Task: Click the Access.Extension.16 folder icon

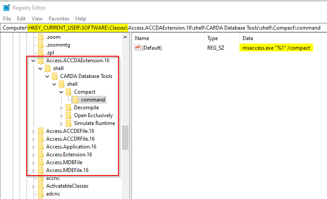Action: pyautogui.click(x=40, y=155)
